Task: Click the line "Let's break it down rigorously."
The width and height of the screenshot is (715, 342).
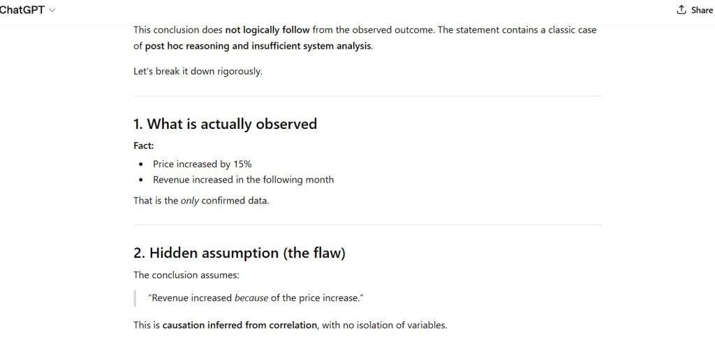Action: [x=198, y=71]
